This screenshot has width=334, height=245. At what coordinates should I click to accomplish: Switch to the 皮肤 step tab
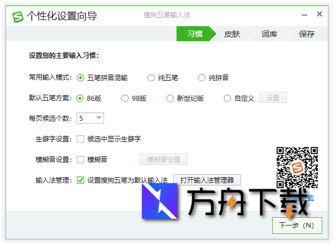232,34
